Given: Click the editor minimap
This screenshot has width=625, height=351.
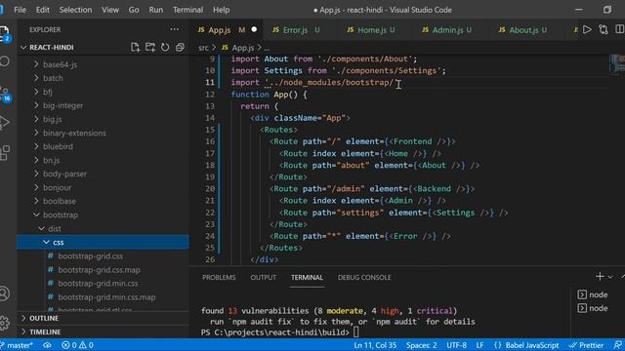Looking at the screenshot, I should point(616,63).
